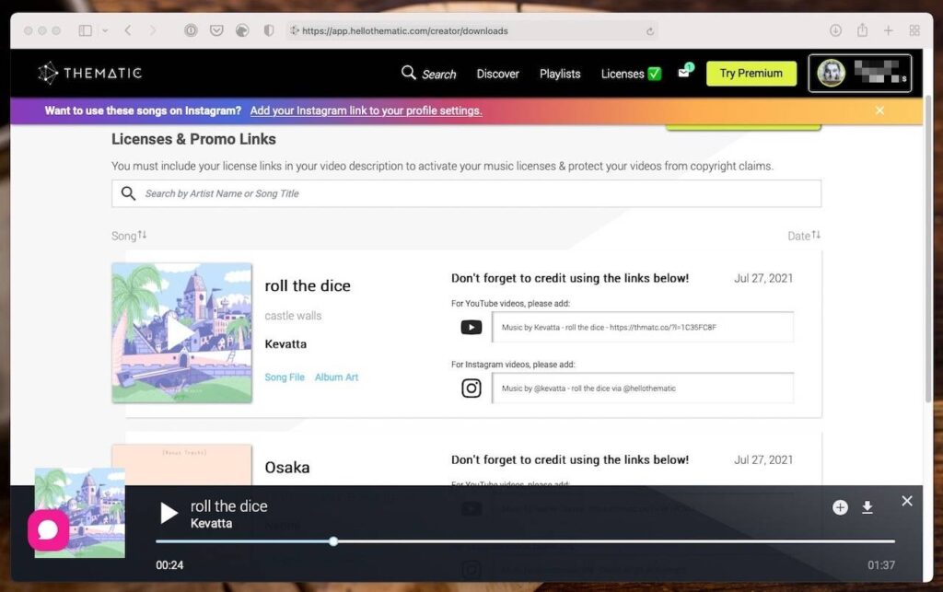943x592 pixels.
Task: Open a new Safari tab
Action: click(x=889, y=30)
